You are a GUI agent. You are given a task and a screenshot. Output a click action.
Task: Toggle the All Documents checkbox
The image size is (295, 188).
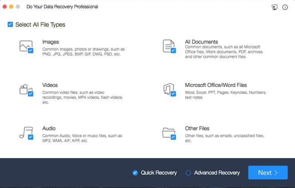click(x=173, y=51)
